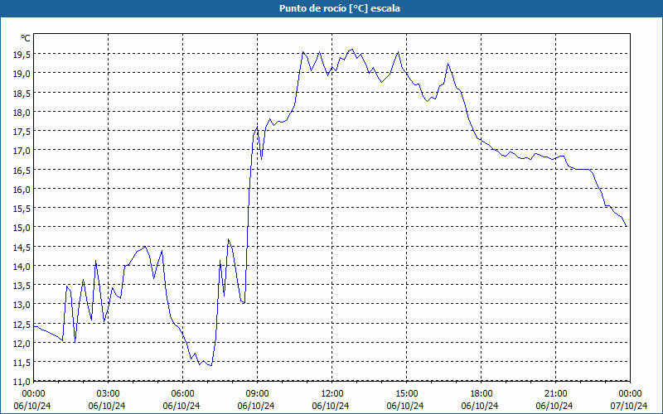
Task: Click the 03:00 time axis label
Action: 108,394
